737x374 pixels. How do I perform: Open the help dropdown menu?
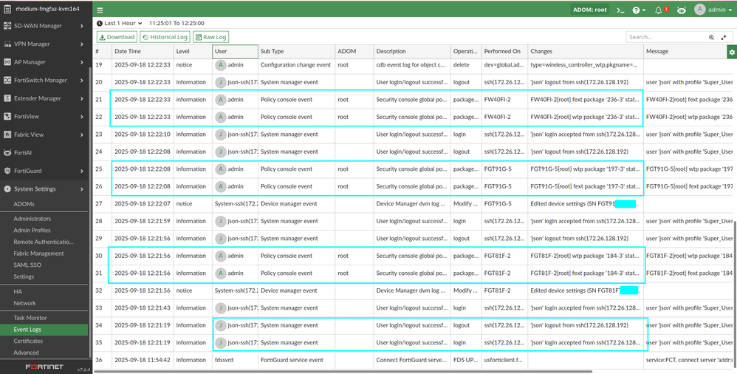[640, 10]
